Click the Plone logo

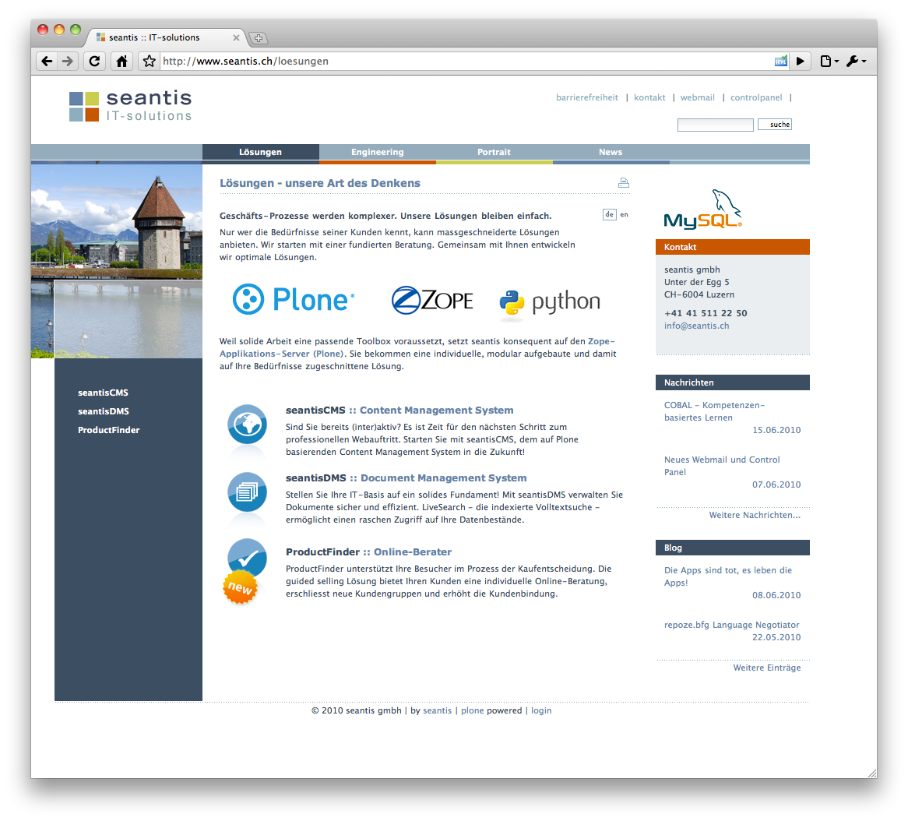pos(293,300)
